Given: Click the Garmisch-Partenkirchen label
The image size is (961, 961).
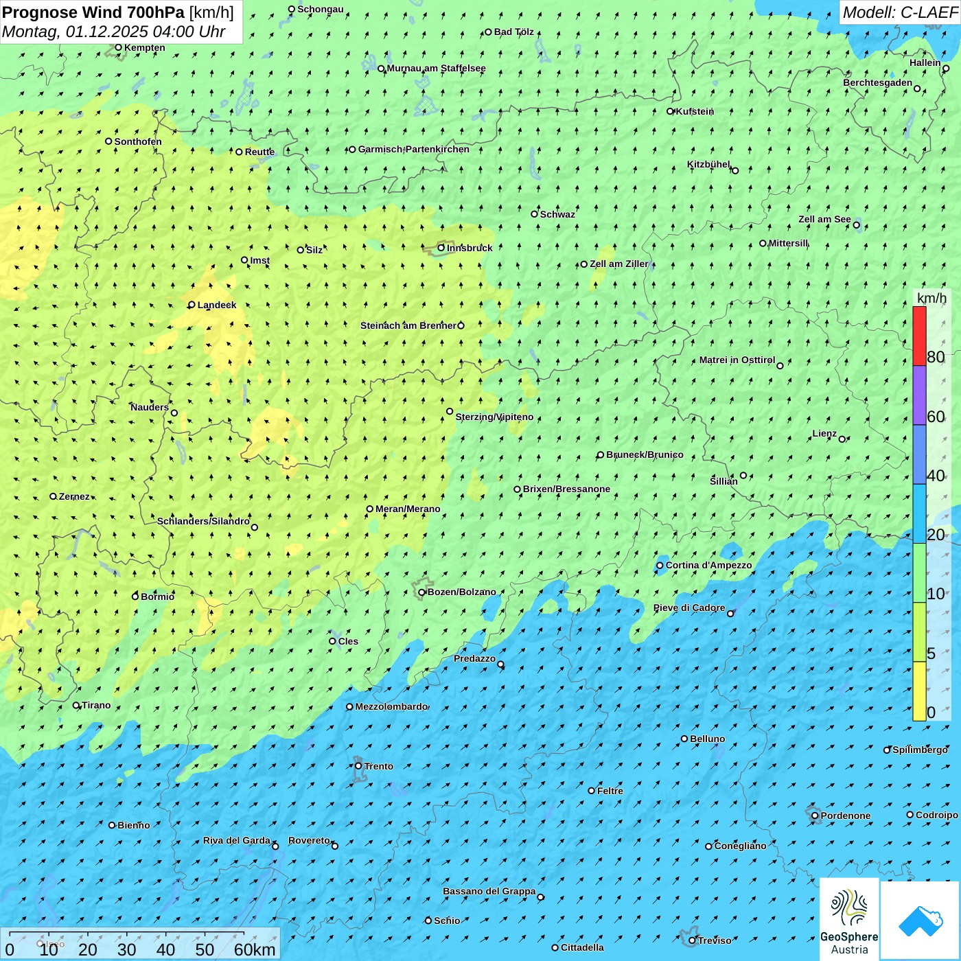Looking at the screenshot, I should coord(413,149).
